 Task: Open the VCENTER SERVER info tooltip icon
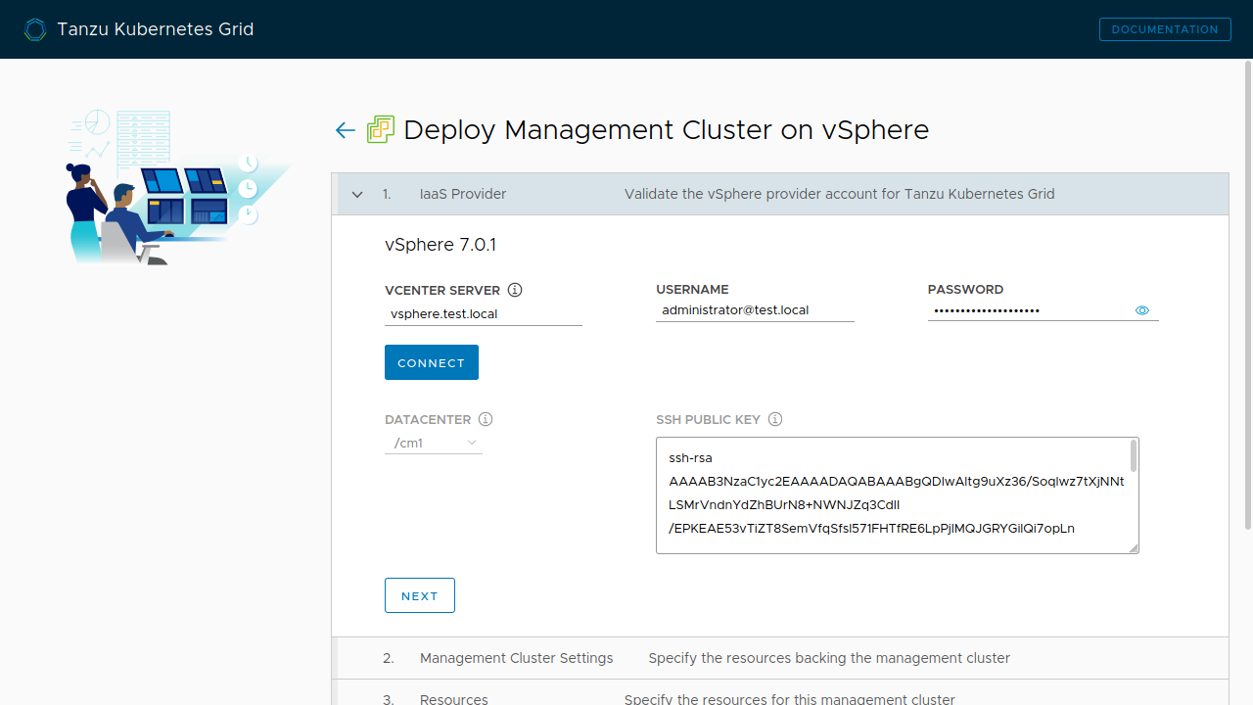point(515,290)
